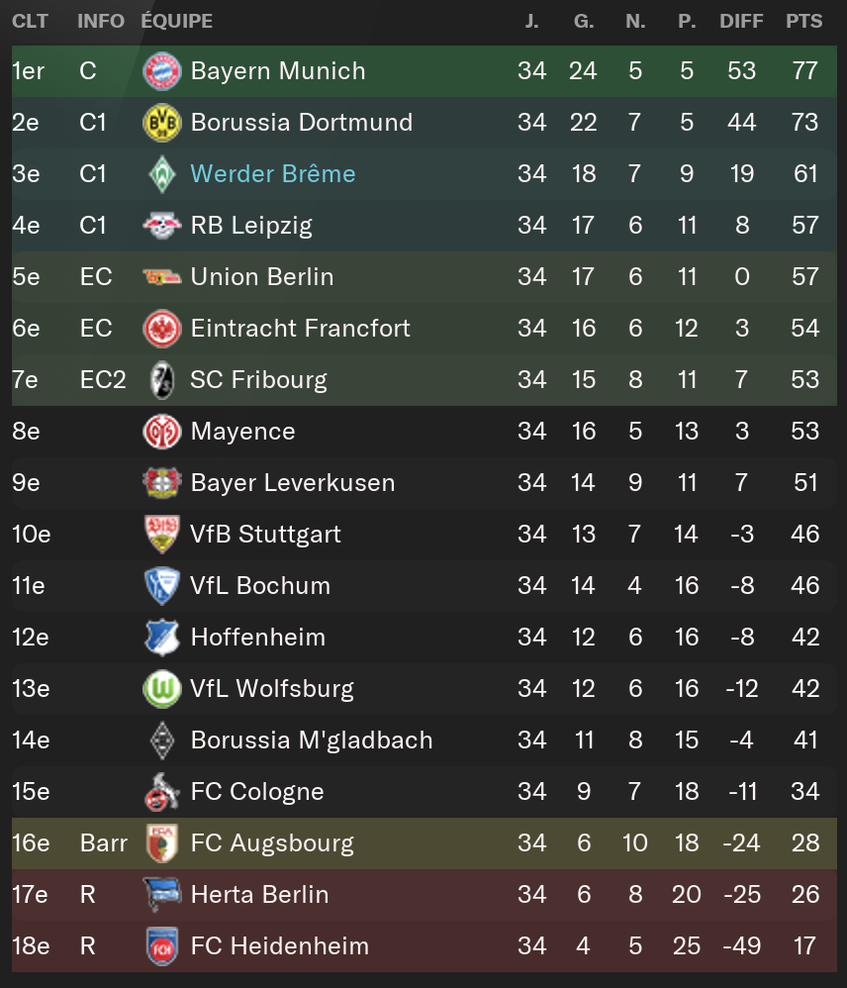Click the Bayern Munich club crest
Viewport: 847px width, 988px height.
click(x=162, y=71)
